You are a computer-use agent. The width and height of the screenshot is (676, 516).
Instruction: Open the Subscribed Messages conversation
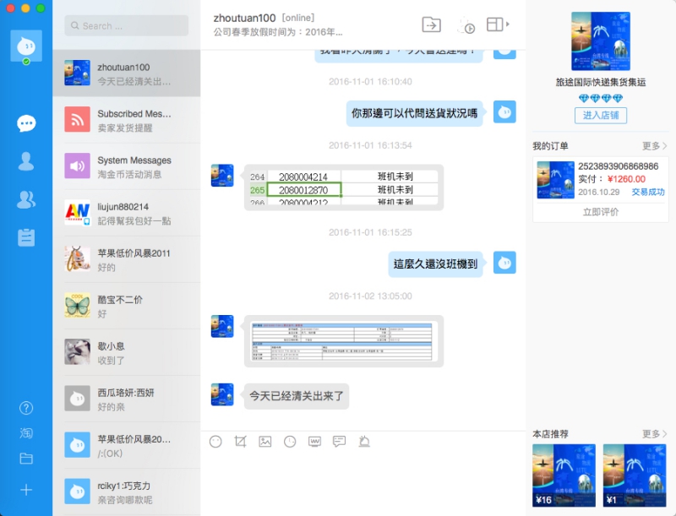click(126, 120)
